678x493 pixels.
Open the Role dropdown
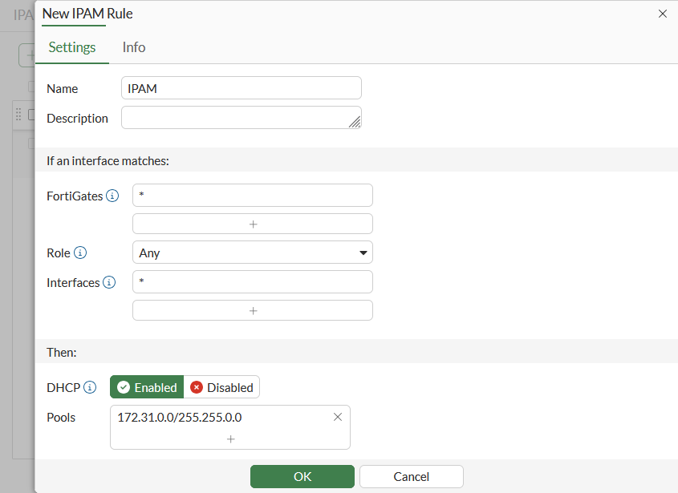pos(253,253)
